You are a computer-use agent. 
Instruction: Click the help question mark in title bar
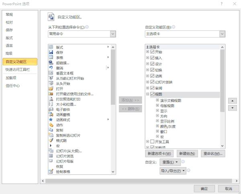[221, 4]
